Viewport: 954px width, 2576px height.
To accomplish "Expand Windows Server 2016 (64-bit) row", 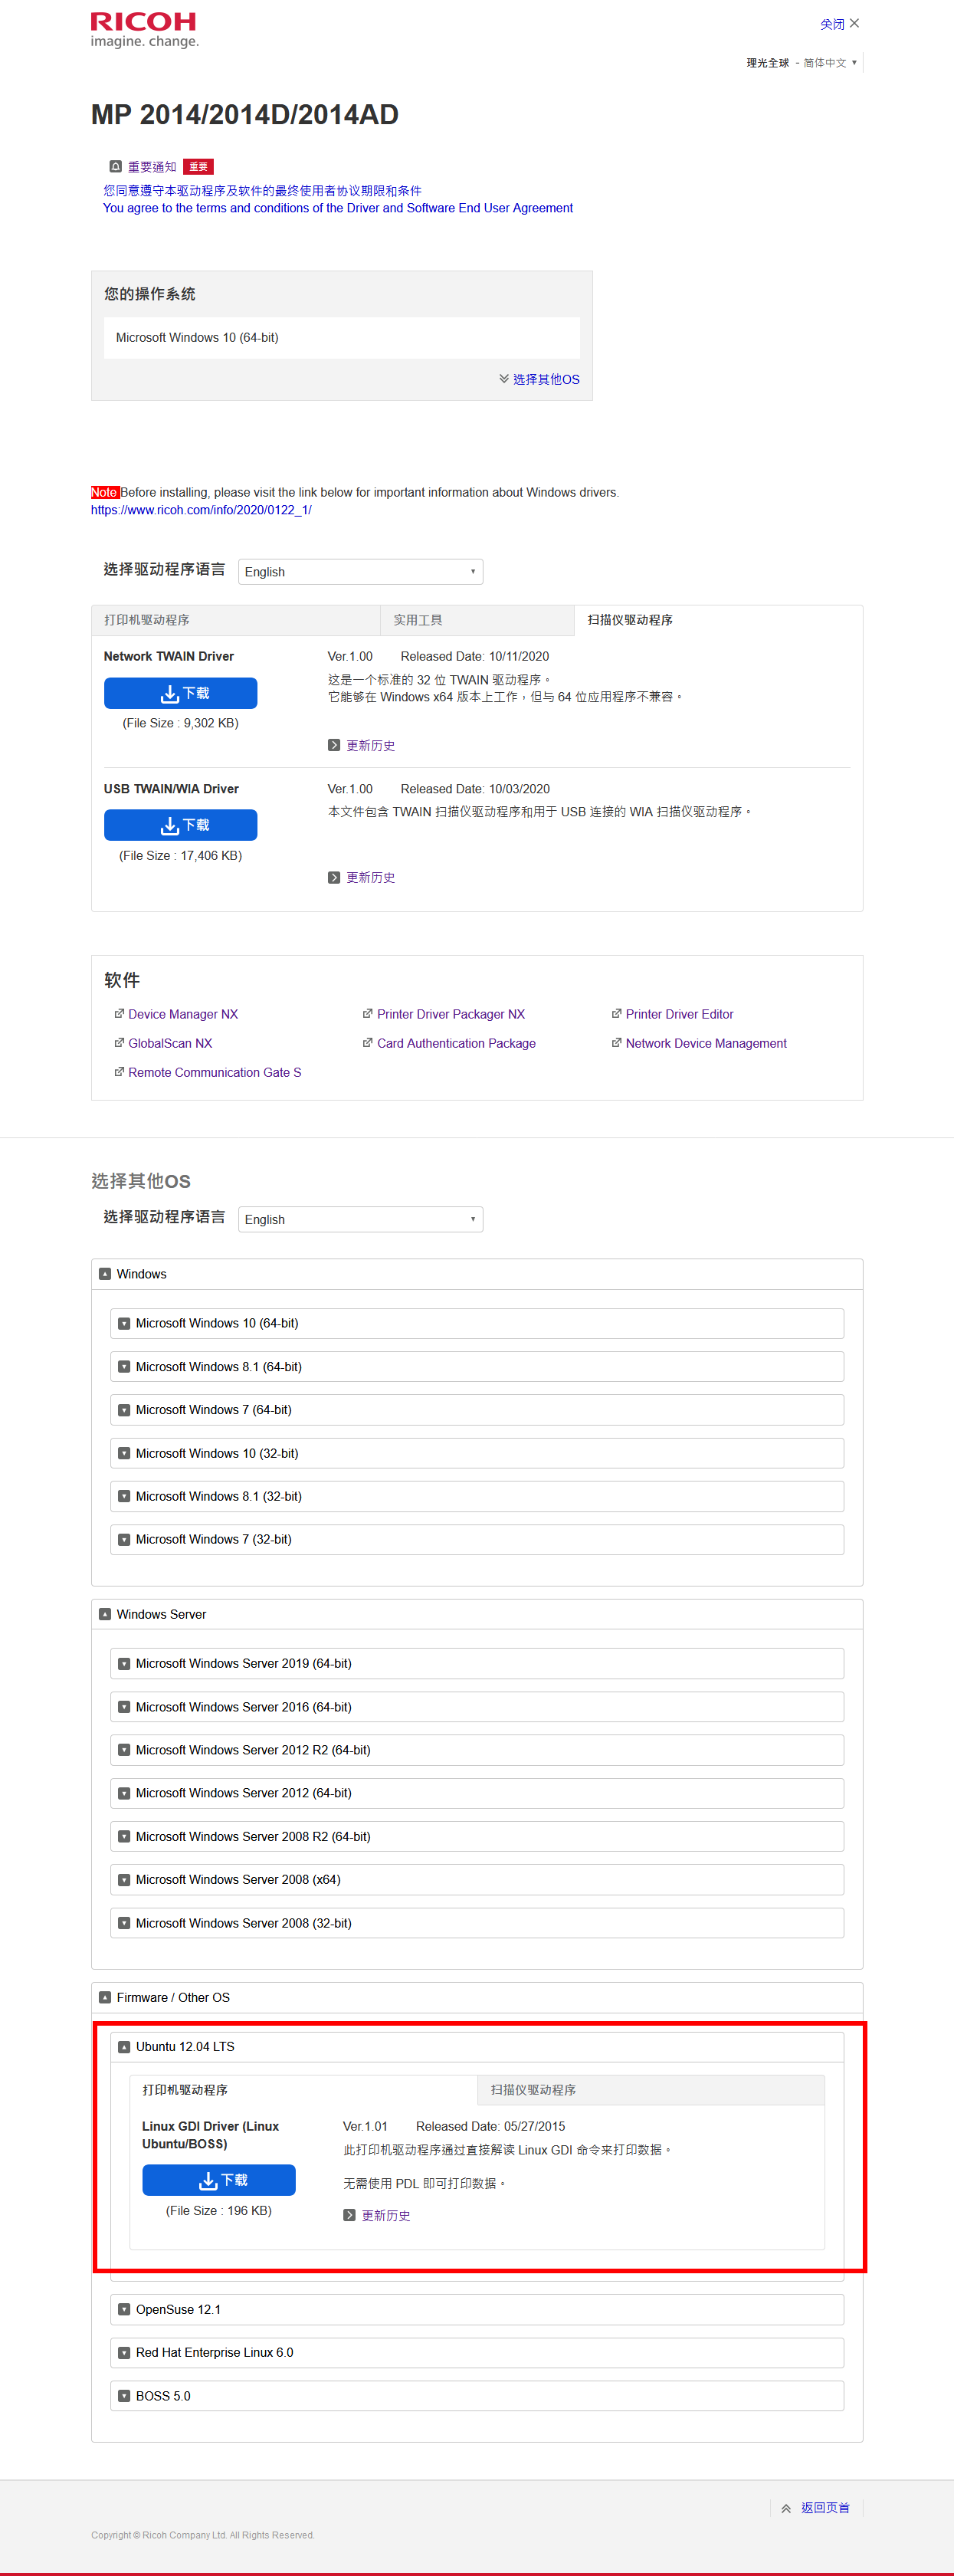I will [477, 1707].
